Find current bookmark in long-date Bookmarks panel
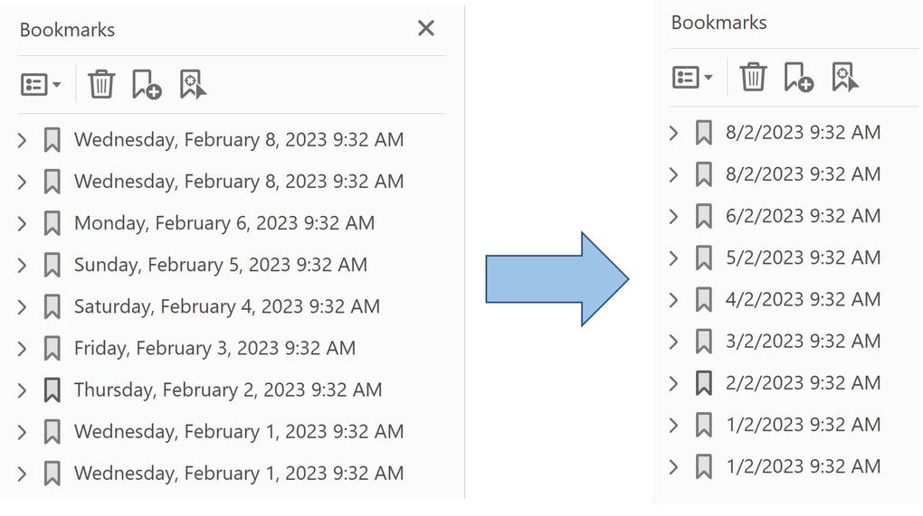Viewport: 923px width, 516px height. pos(193,84)
